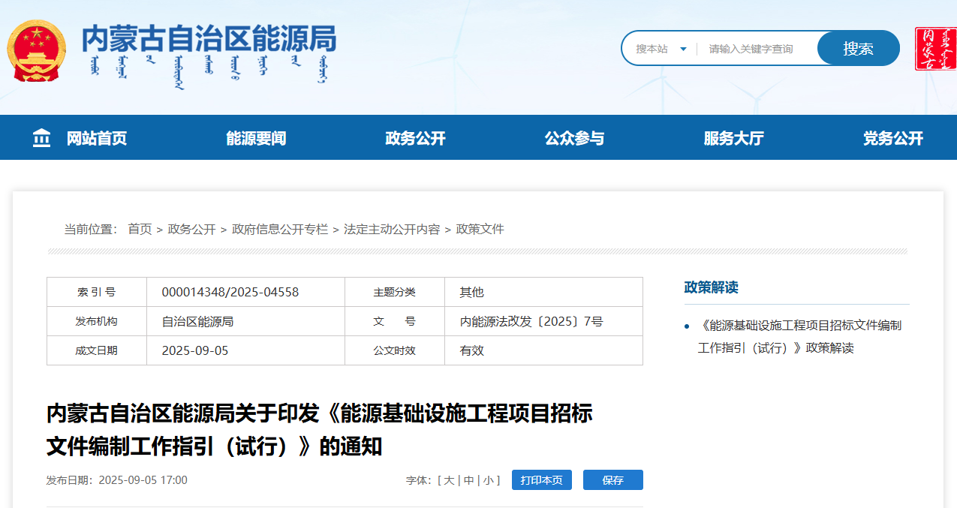
Task: Click the red seal emblem at top right
Action: click(936, 47)
